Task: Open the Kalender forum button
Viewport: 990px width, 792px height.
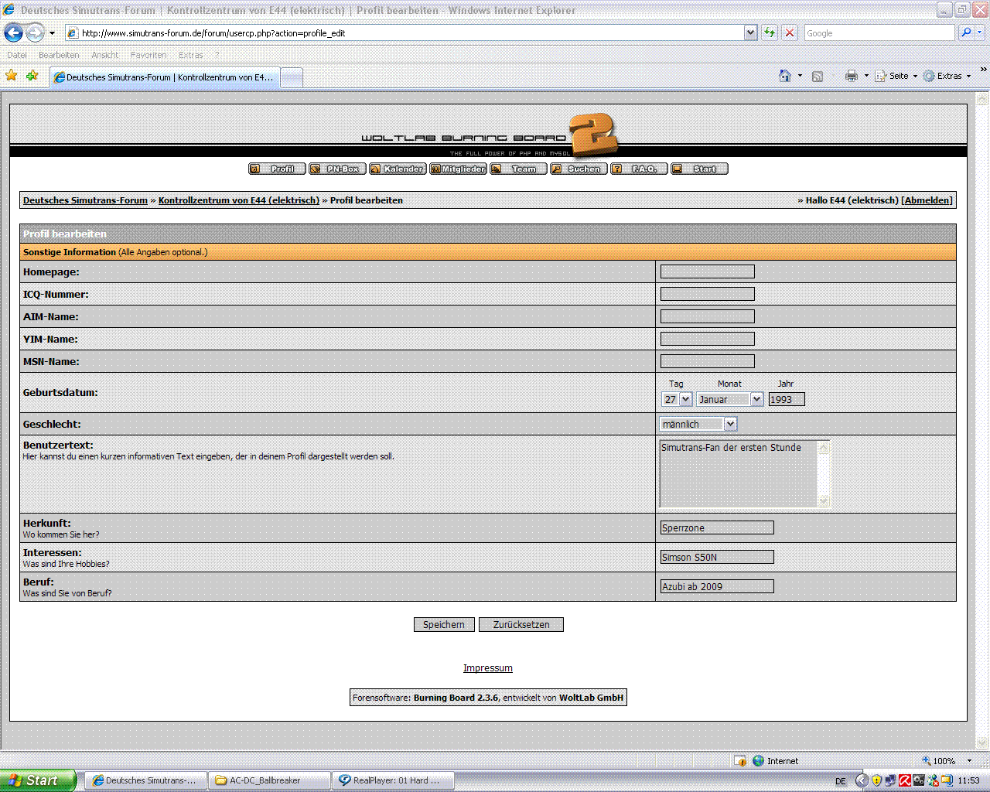Action: [x=397, y=169]
